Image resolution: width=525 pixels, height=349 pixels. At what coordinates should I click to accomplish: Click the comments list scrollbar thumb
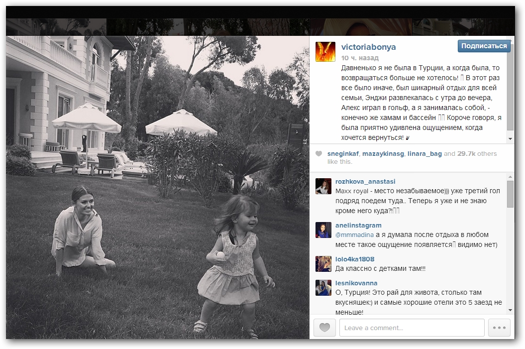pyautogui.click(x=510, y=194)
